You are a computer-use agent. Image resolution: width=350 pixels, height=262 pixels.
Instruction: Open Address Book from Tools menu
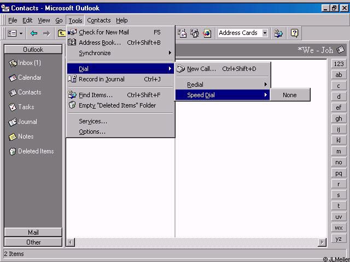click(x=120, y=43)
